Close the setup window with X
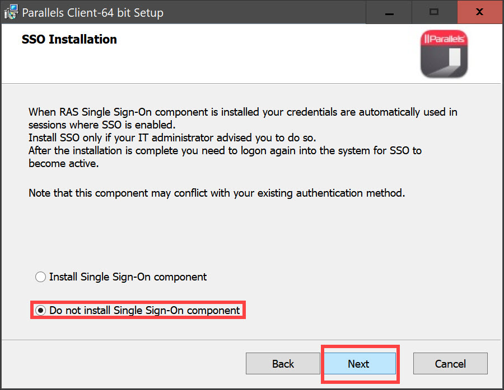 (479, 12)
